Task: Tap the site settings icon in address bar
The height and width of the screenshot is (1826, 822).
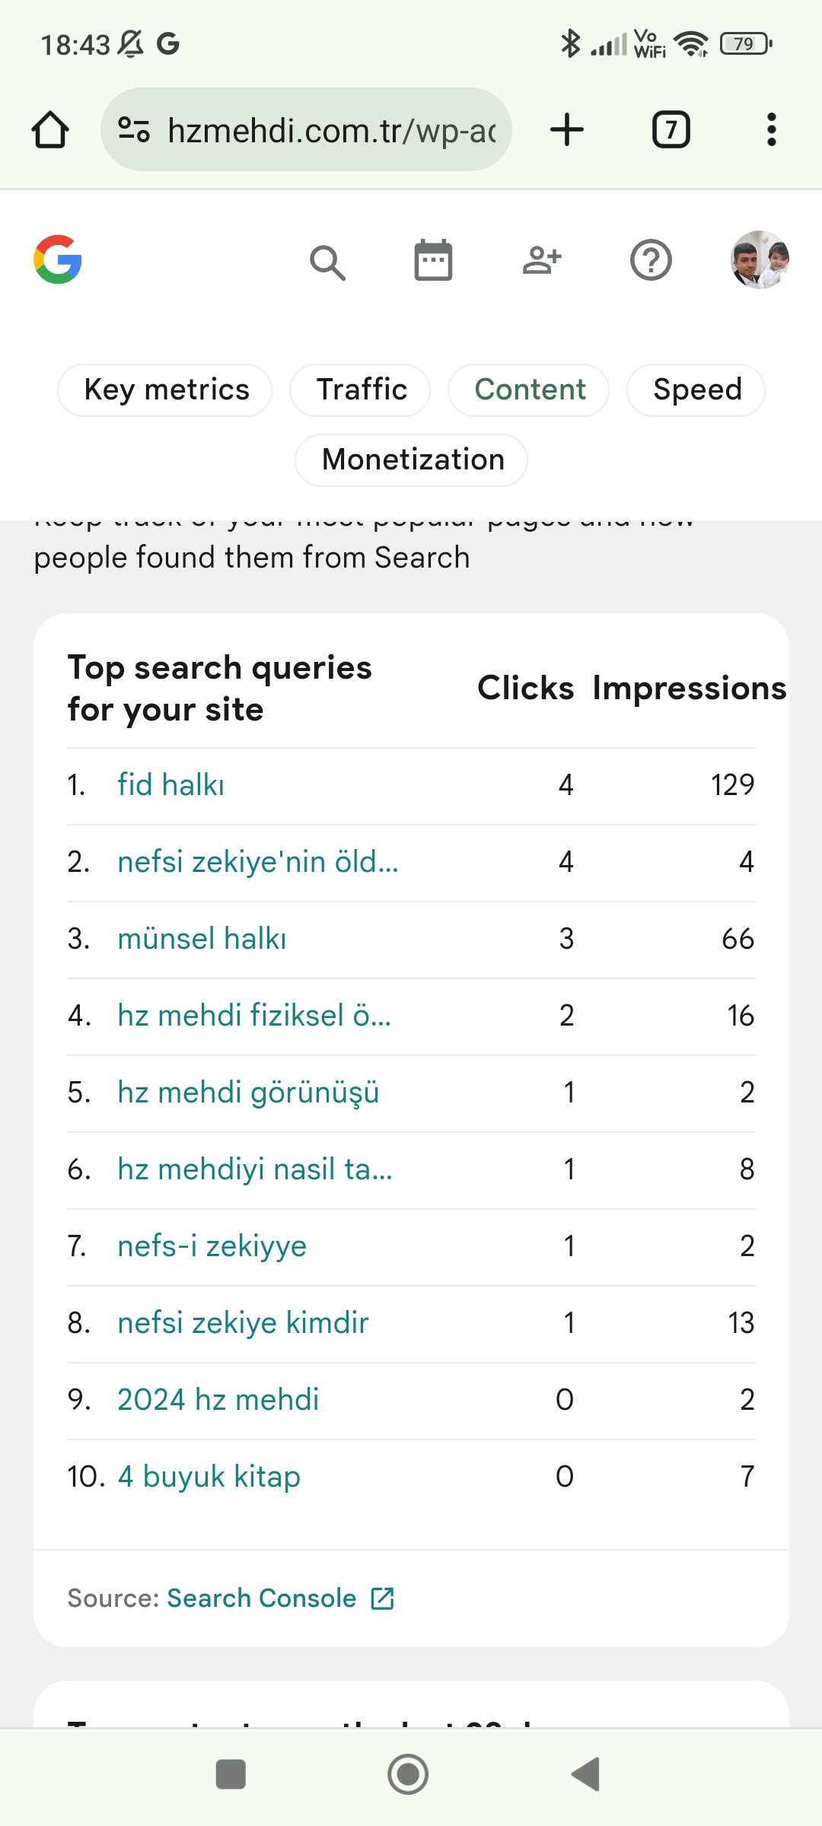Action: (x=134, y=129)
